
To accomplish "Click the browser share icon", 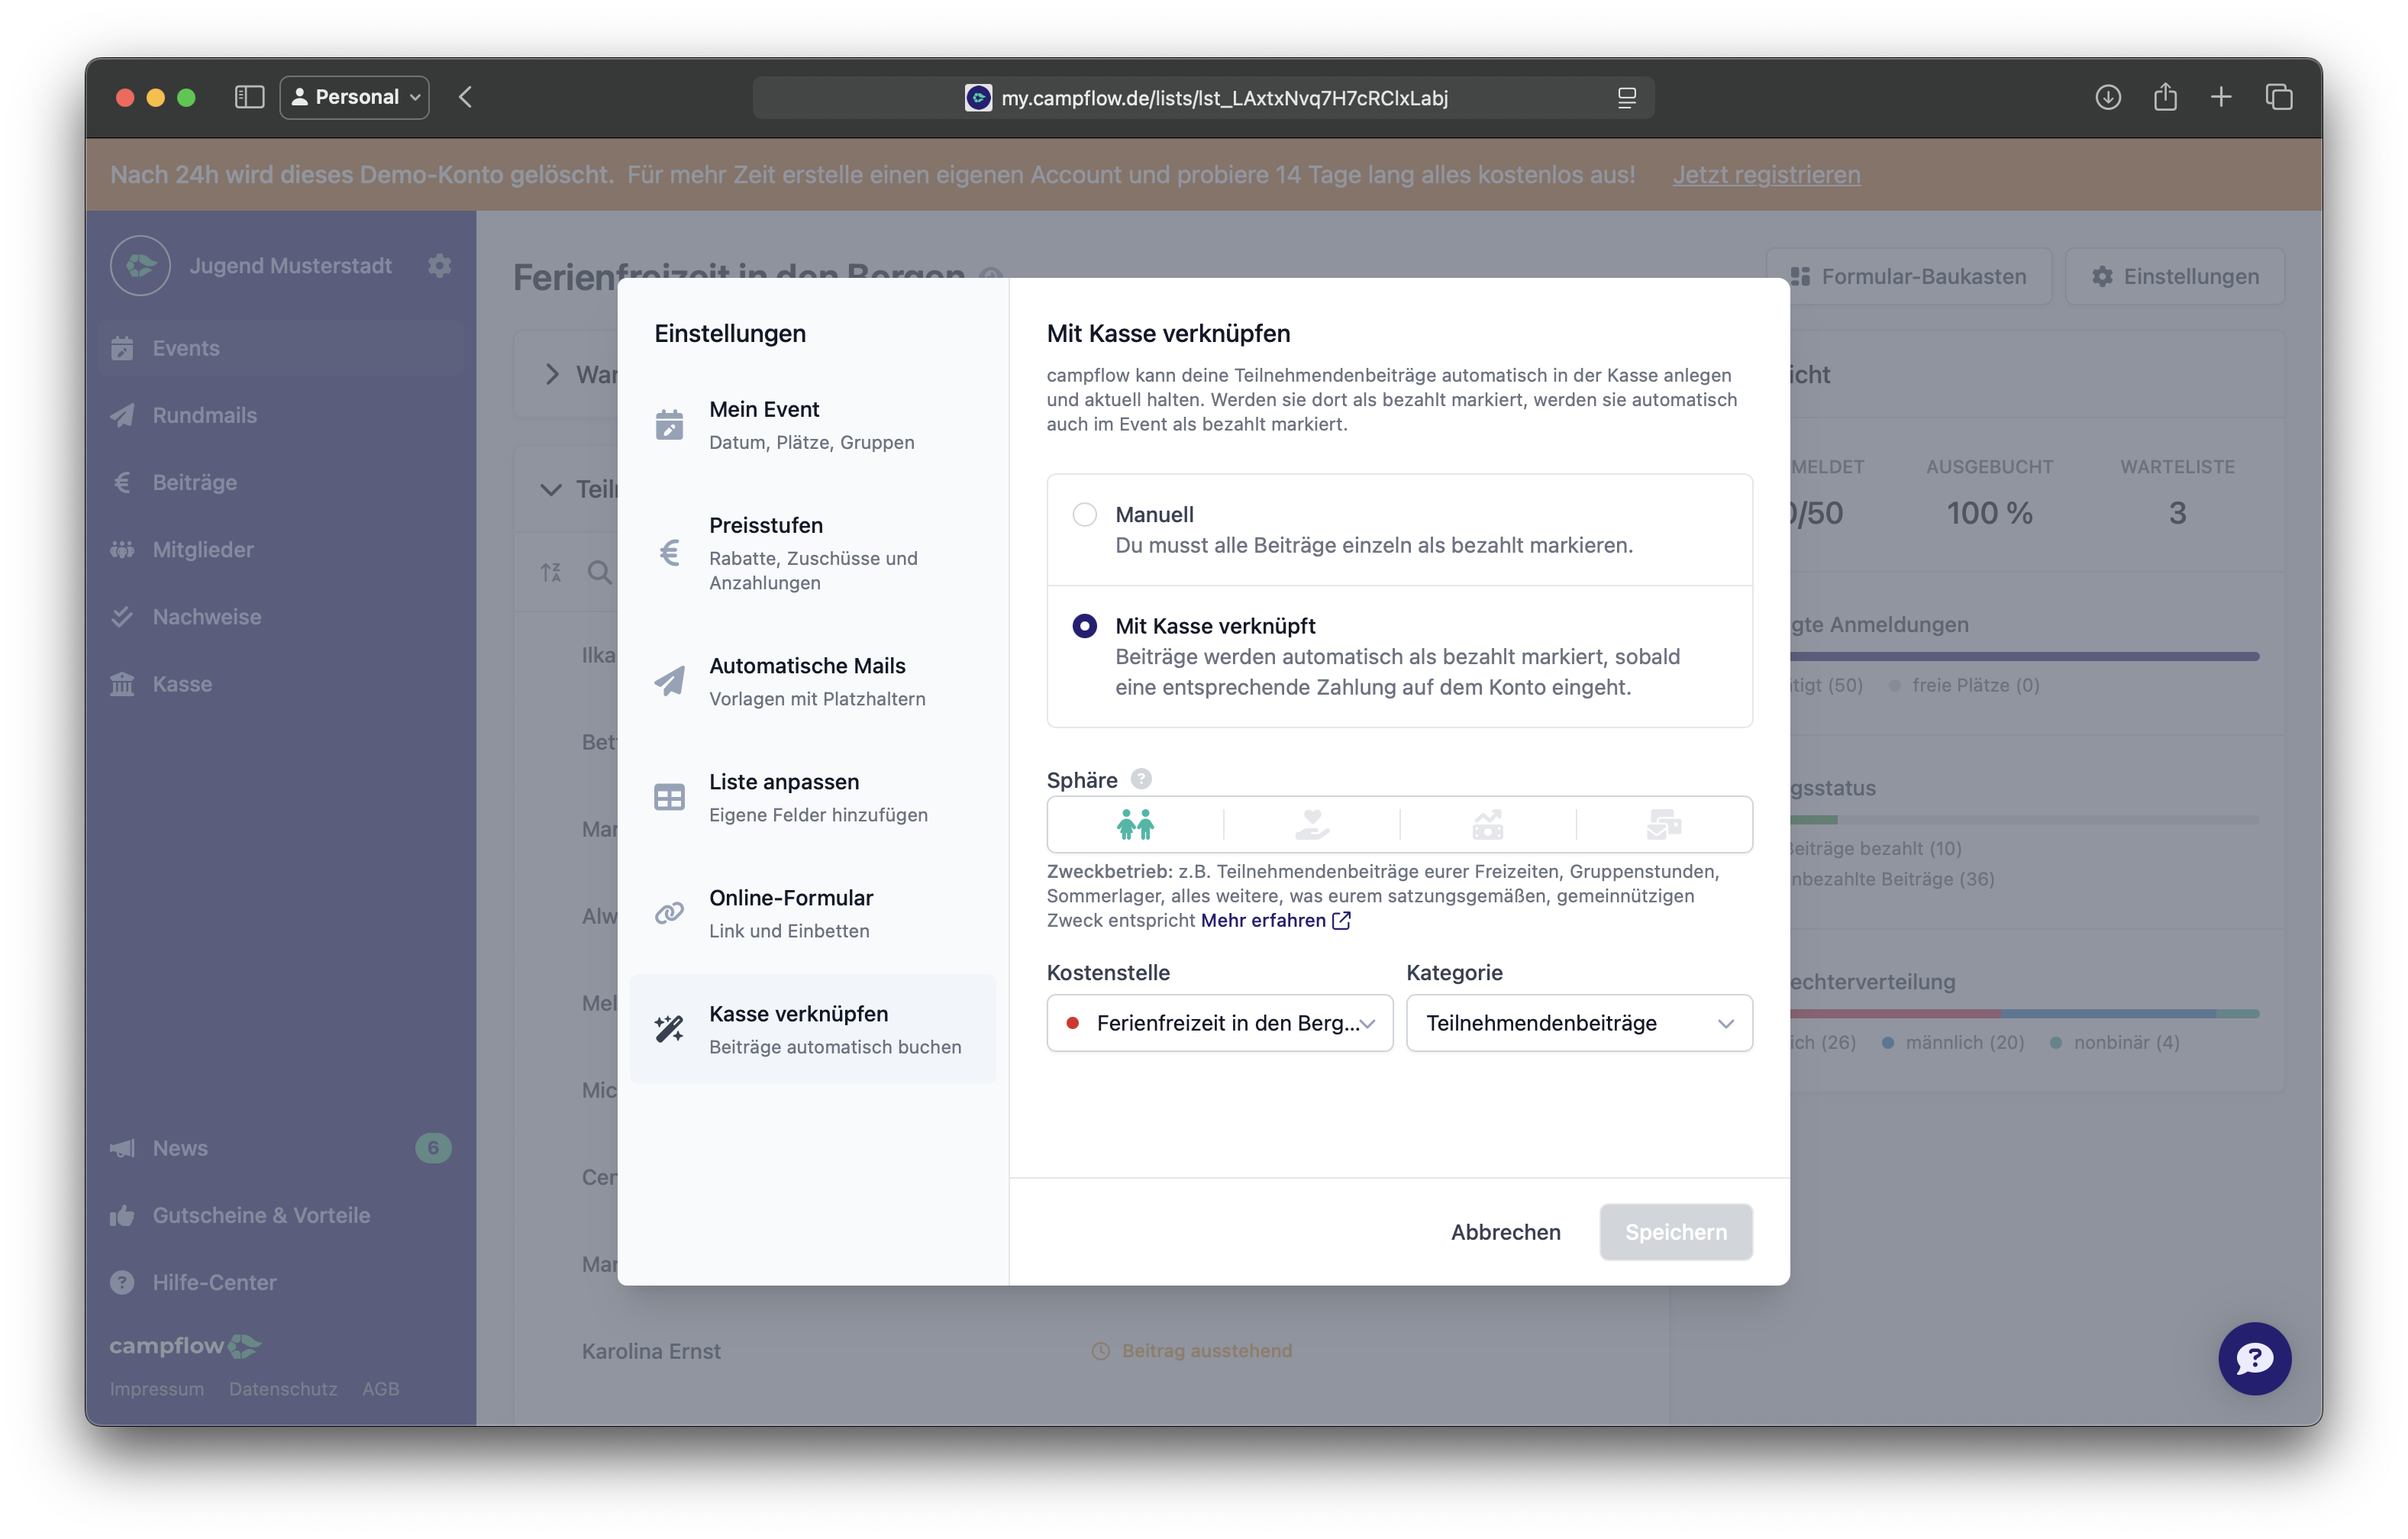I will tap(2165, 97).
